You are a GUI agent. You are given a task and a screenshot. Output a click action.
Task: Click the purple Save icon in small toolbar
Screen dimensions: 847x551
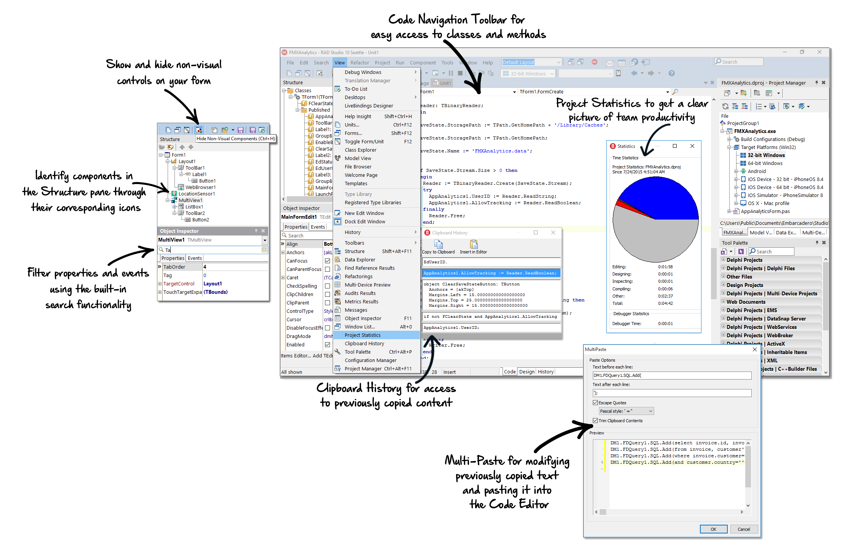coord(240,130)
